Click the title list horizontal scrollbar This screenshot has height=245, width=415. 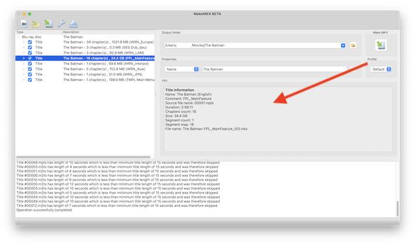coord(84,157)
